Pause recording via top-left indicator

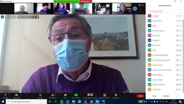[x=34, y=17]
